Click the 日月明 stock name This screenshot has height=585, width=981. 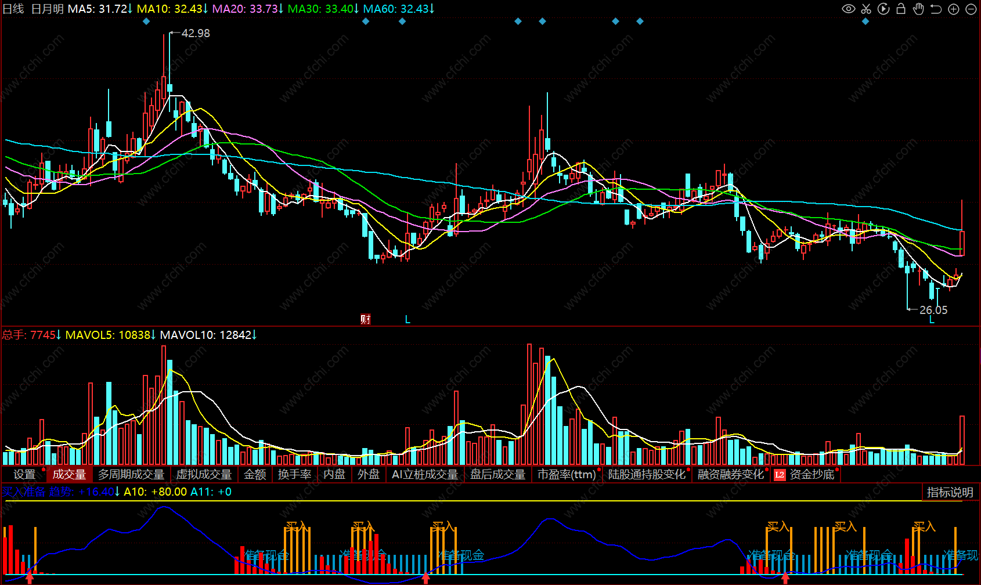tap(47, 9)
